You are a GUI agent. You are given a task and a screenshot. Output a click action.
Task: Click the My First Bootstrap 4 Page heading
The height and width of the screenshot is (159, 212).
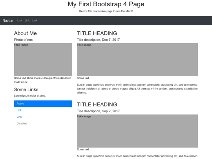point(106,4)
